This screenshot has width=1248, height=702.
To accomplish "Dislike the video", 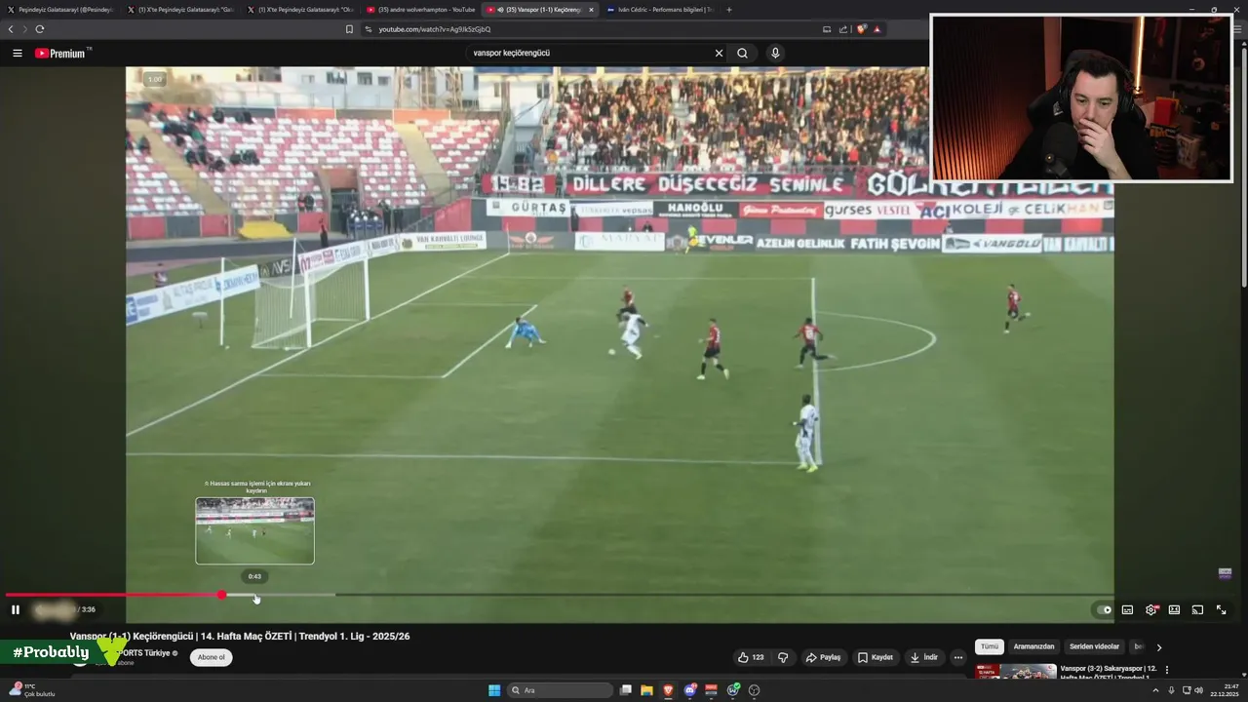I will coord(782,657).
